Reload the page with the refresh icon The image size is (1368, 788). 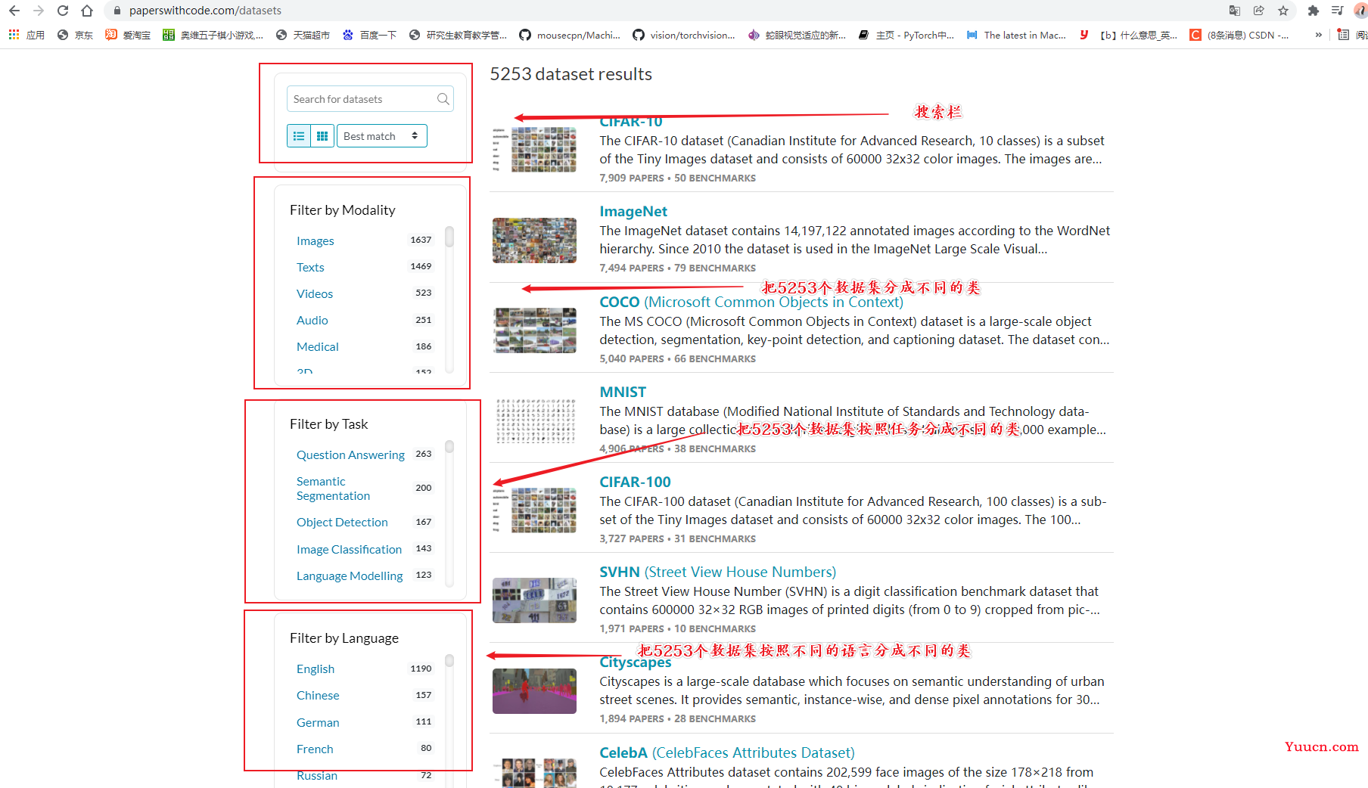(x=63, y=11)
